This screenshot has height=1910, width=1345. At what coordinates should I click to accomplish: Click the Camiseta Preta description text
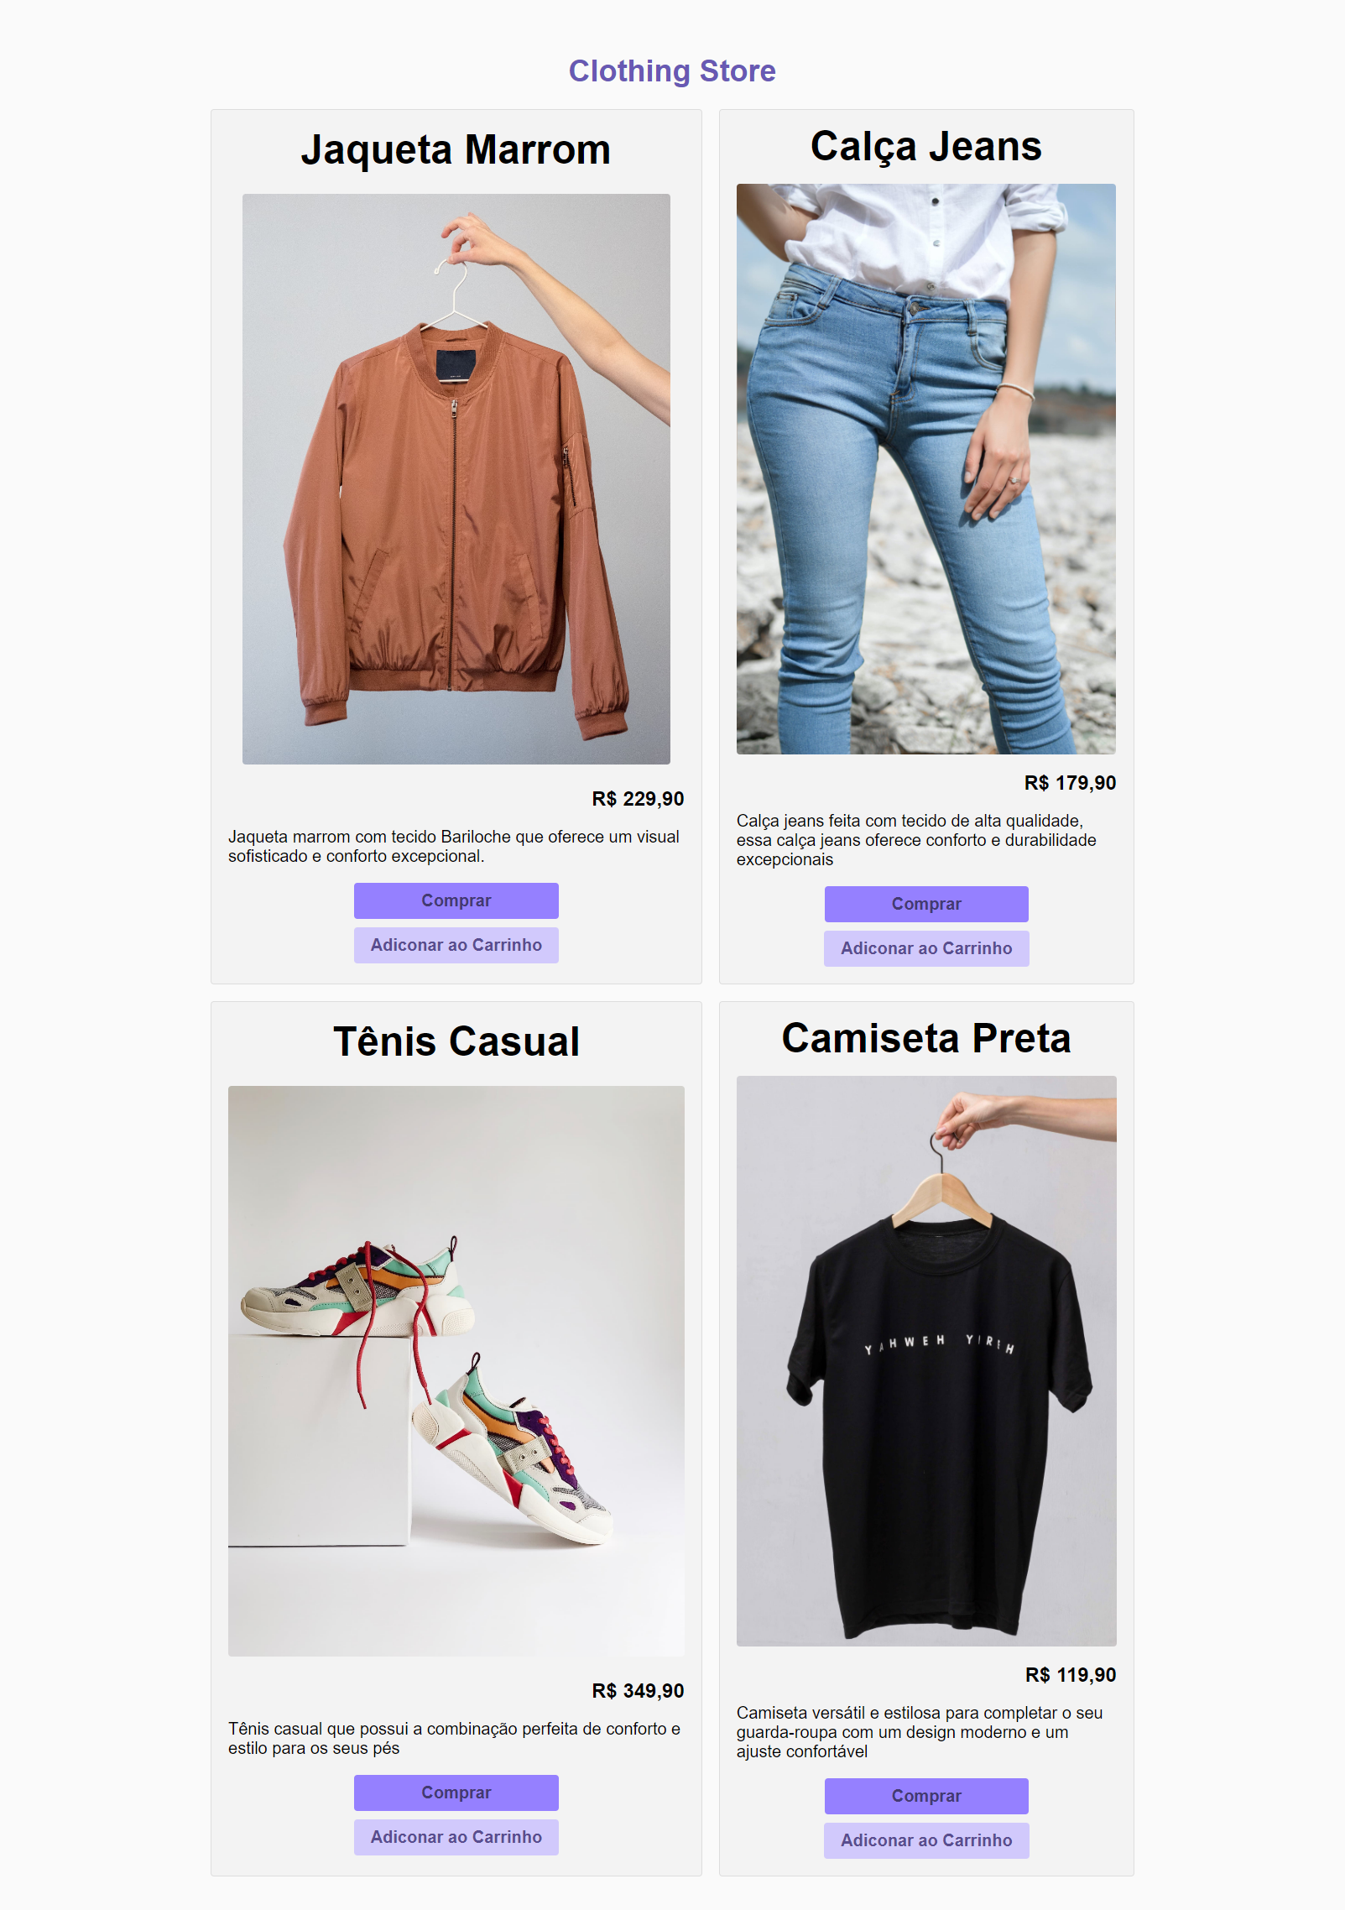(920, 1732)
